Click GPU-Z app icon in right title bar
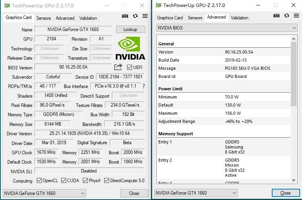 [x=158, y=5]
